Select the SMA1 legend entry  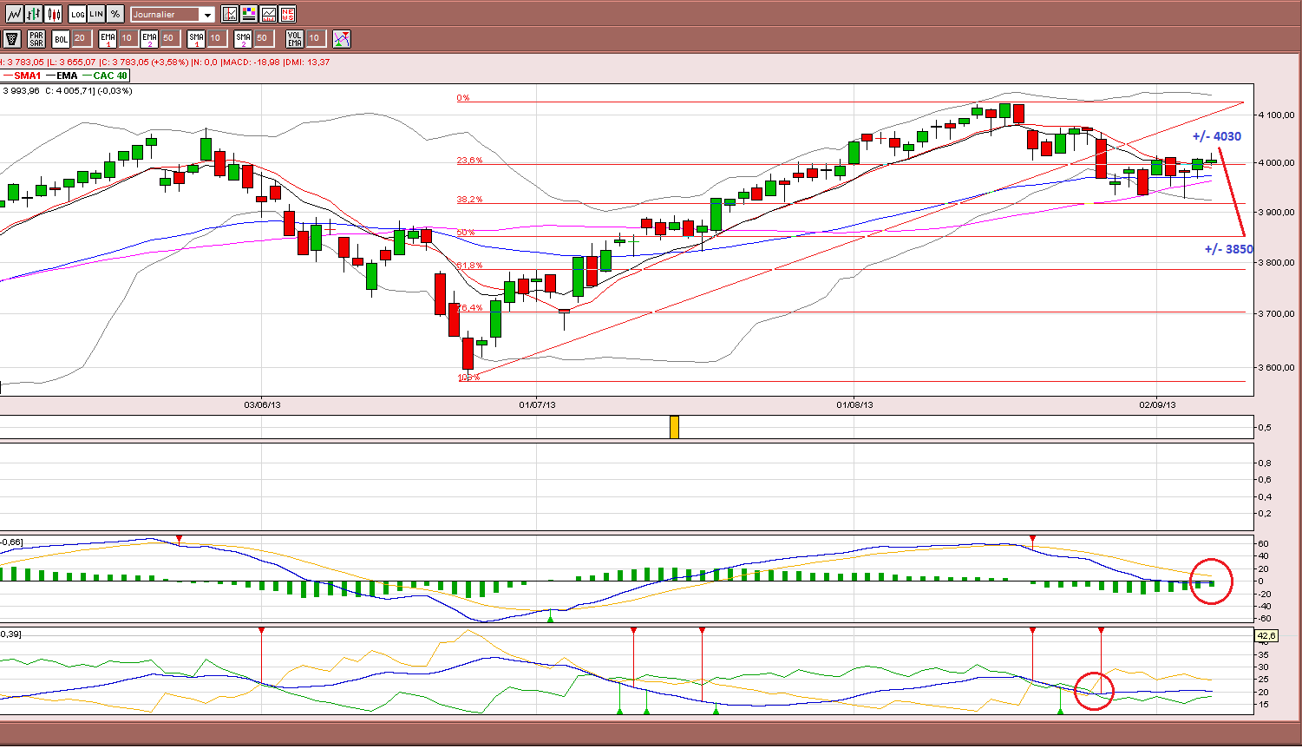[x=22, y=76]
